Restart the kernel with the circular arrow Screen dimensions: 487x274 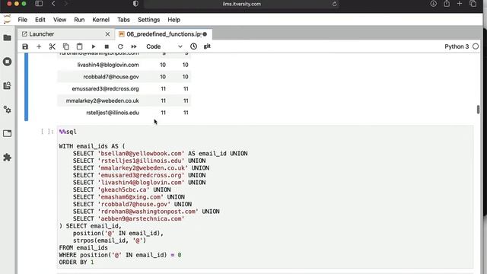[120, 46]
